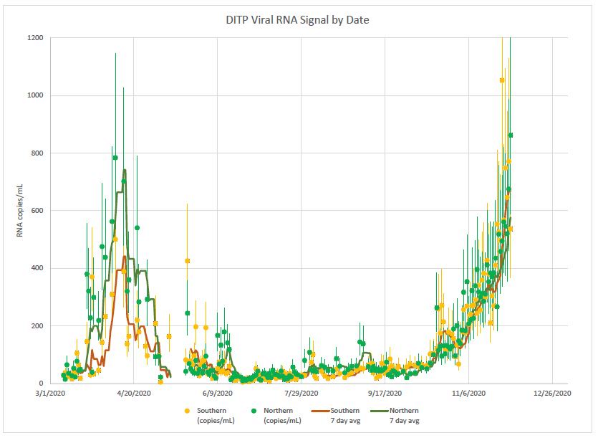The width and height of the screenshot is (598, 438).
Task: Click the "800" y-axis tick label
Action: pos(37,153)
